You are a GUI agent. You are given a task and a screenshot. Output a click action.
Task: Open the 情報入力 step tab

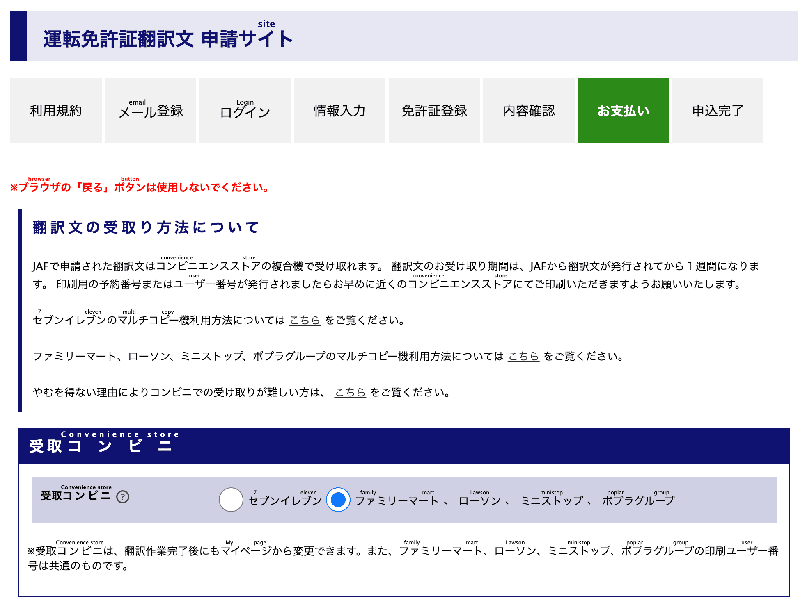click(339, 110)
